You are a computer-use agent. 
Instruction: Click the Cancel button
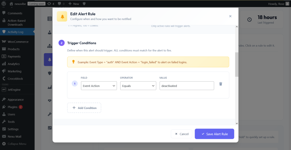coord(182,134)
